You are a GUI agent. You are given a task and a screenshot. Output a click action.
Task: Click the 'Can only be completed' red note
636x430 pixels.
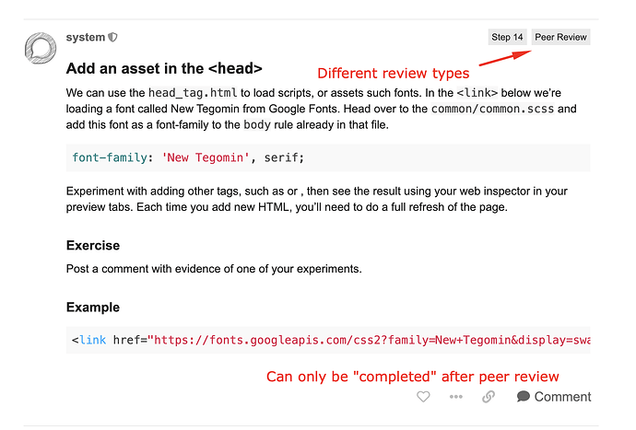pyautogui.click(x=413, y=377)
